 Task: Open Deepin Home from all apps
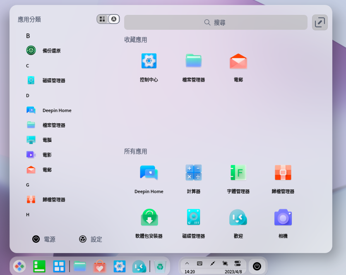click(x=149, y=172)
